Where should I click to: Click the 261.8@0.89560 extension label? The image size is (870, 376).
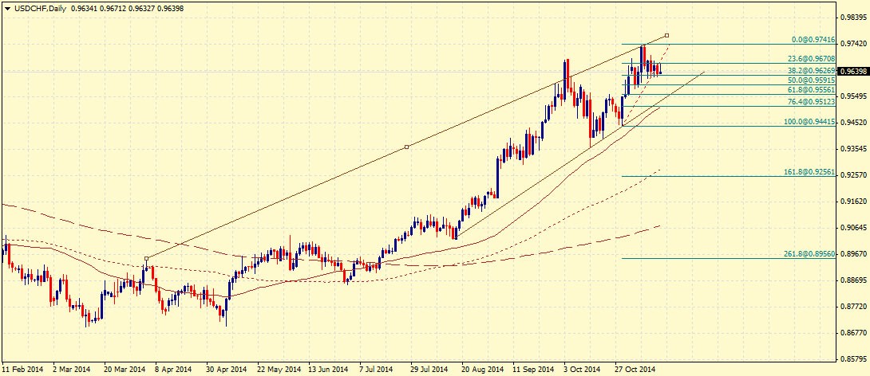(x=809, y=253)
